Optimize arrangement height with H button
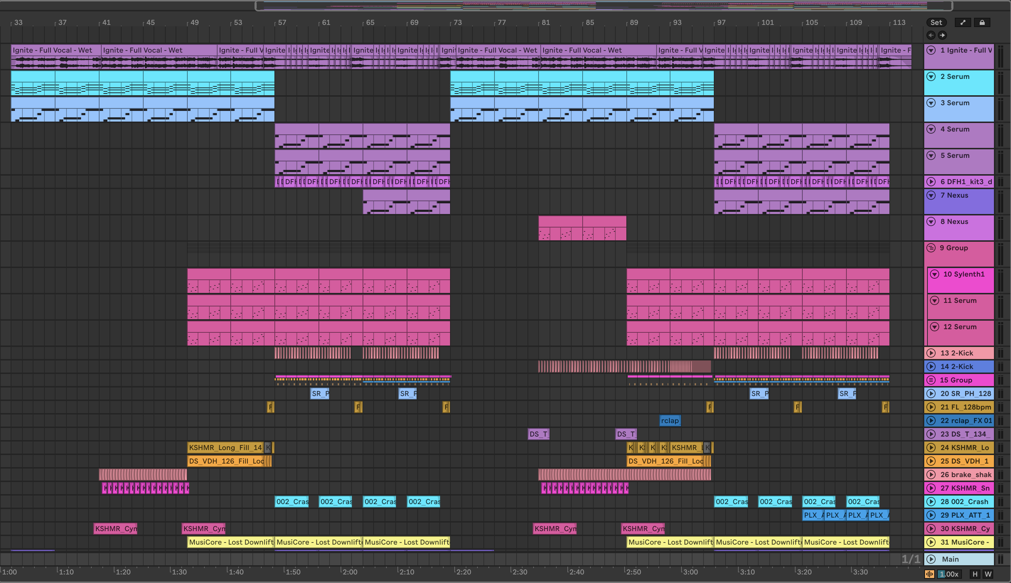This screenshot has height=583, width=1011. (x=975, y=574)
